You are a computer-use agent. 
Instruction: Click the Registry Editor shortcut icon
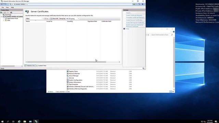pyautogui.click(x=68, y=71)
